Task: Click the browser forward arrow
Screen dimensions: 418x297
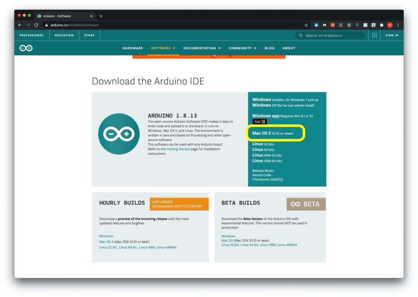Action: (28, 25)
